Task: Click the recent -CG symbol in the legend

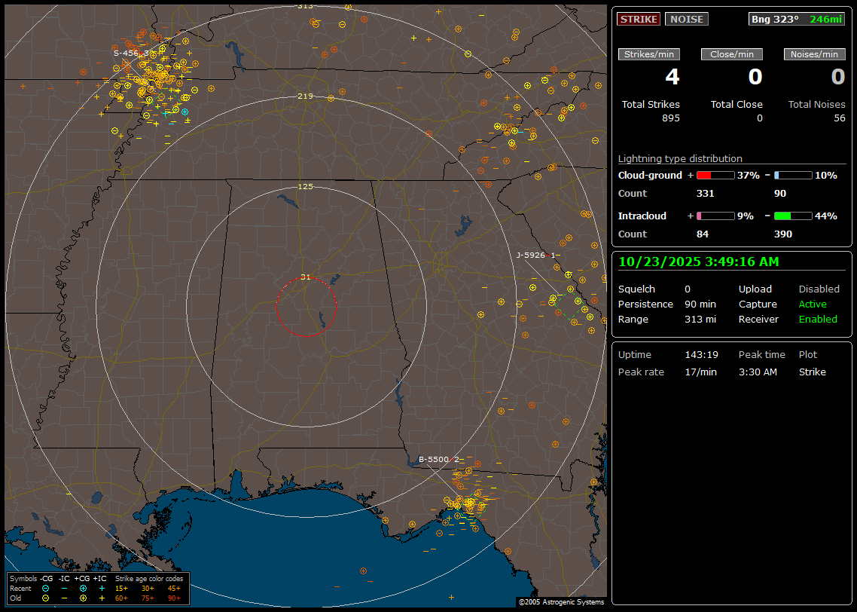Action: pos(45,588)
